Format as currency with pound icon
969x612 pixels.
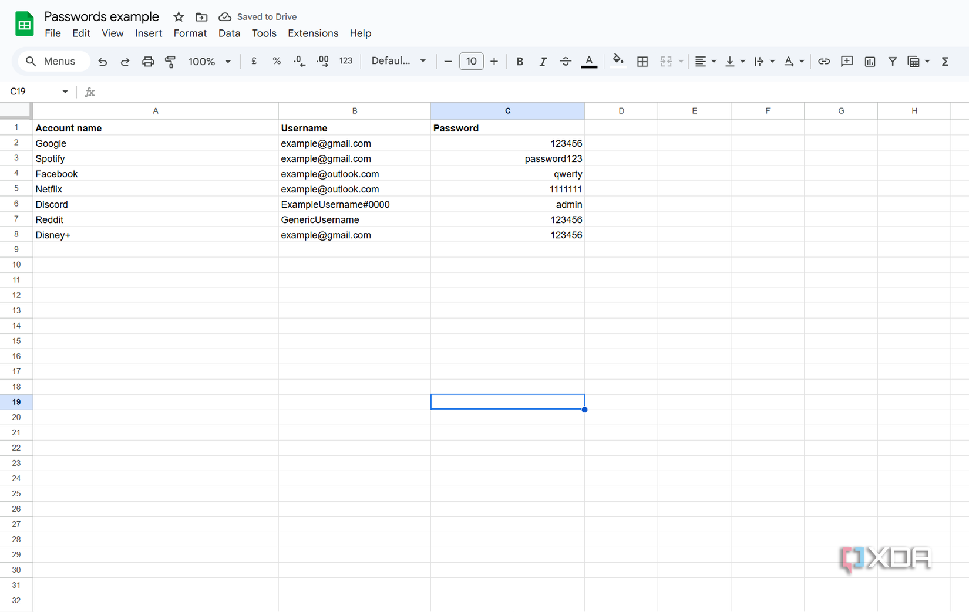[x=254, y=61]
